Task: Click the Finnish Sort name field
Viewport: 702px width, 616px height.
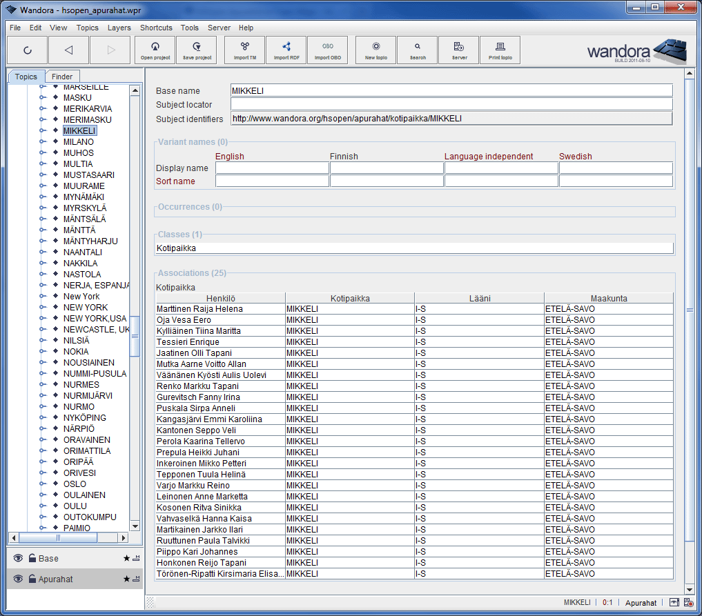Action: point(387,181)
